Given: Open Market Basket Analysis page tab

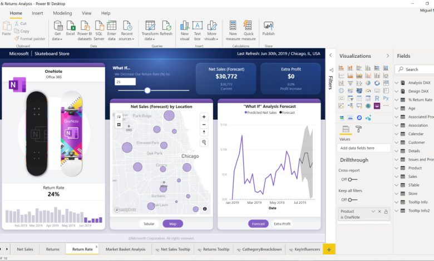Looking at the screenshot, I should tap(125, 249).
